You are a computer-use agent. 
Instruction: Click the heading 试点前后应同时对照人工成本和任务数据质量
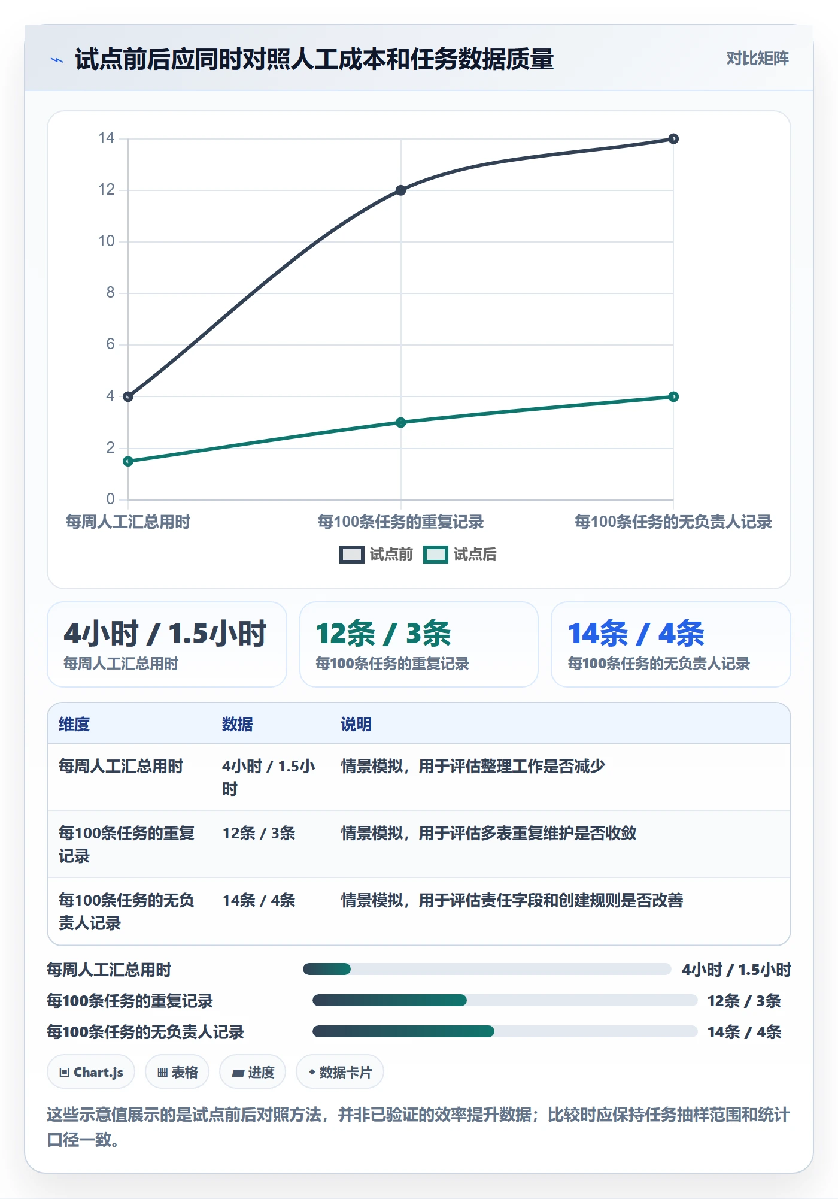point(314,59)
